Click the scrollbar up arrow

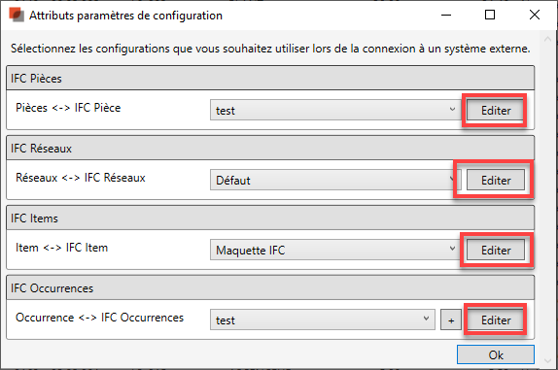point(547,40)
